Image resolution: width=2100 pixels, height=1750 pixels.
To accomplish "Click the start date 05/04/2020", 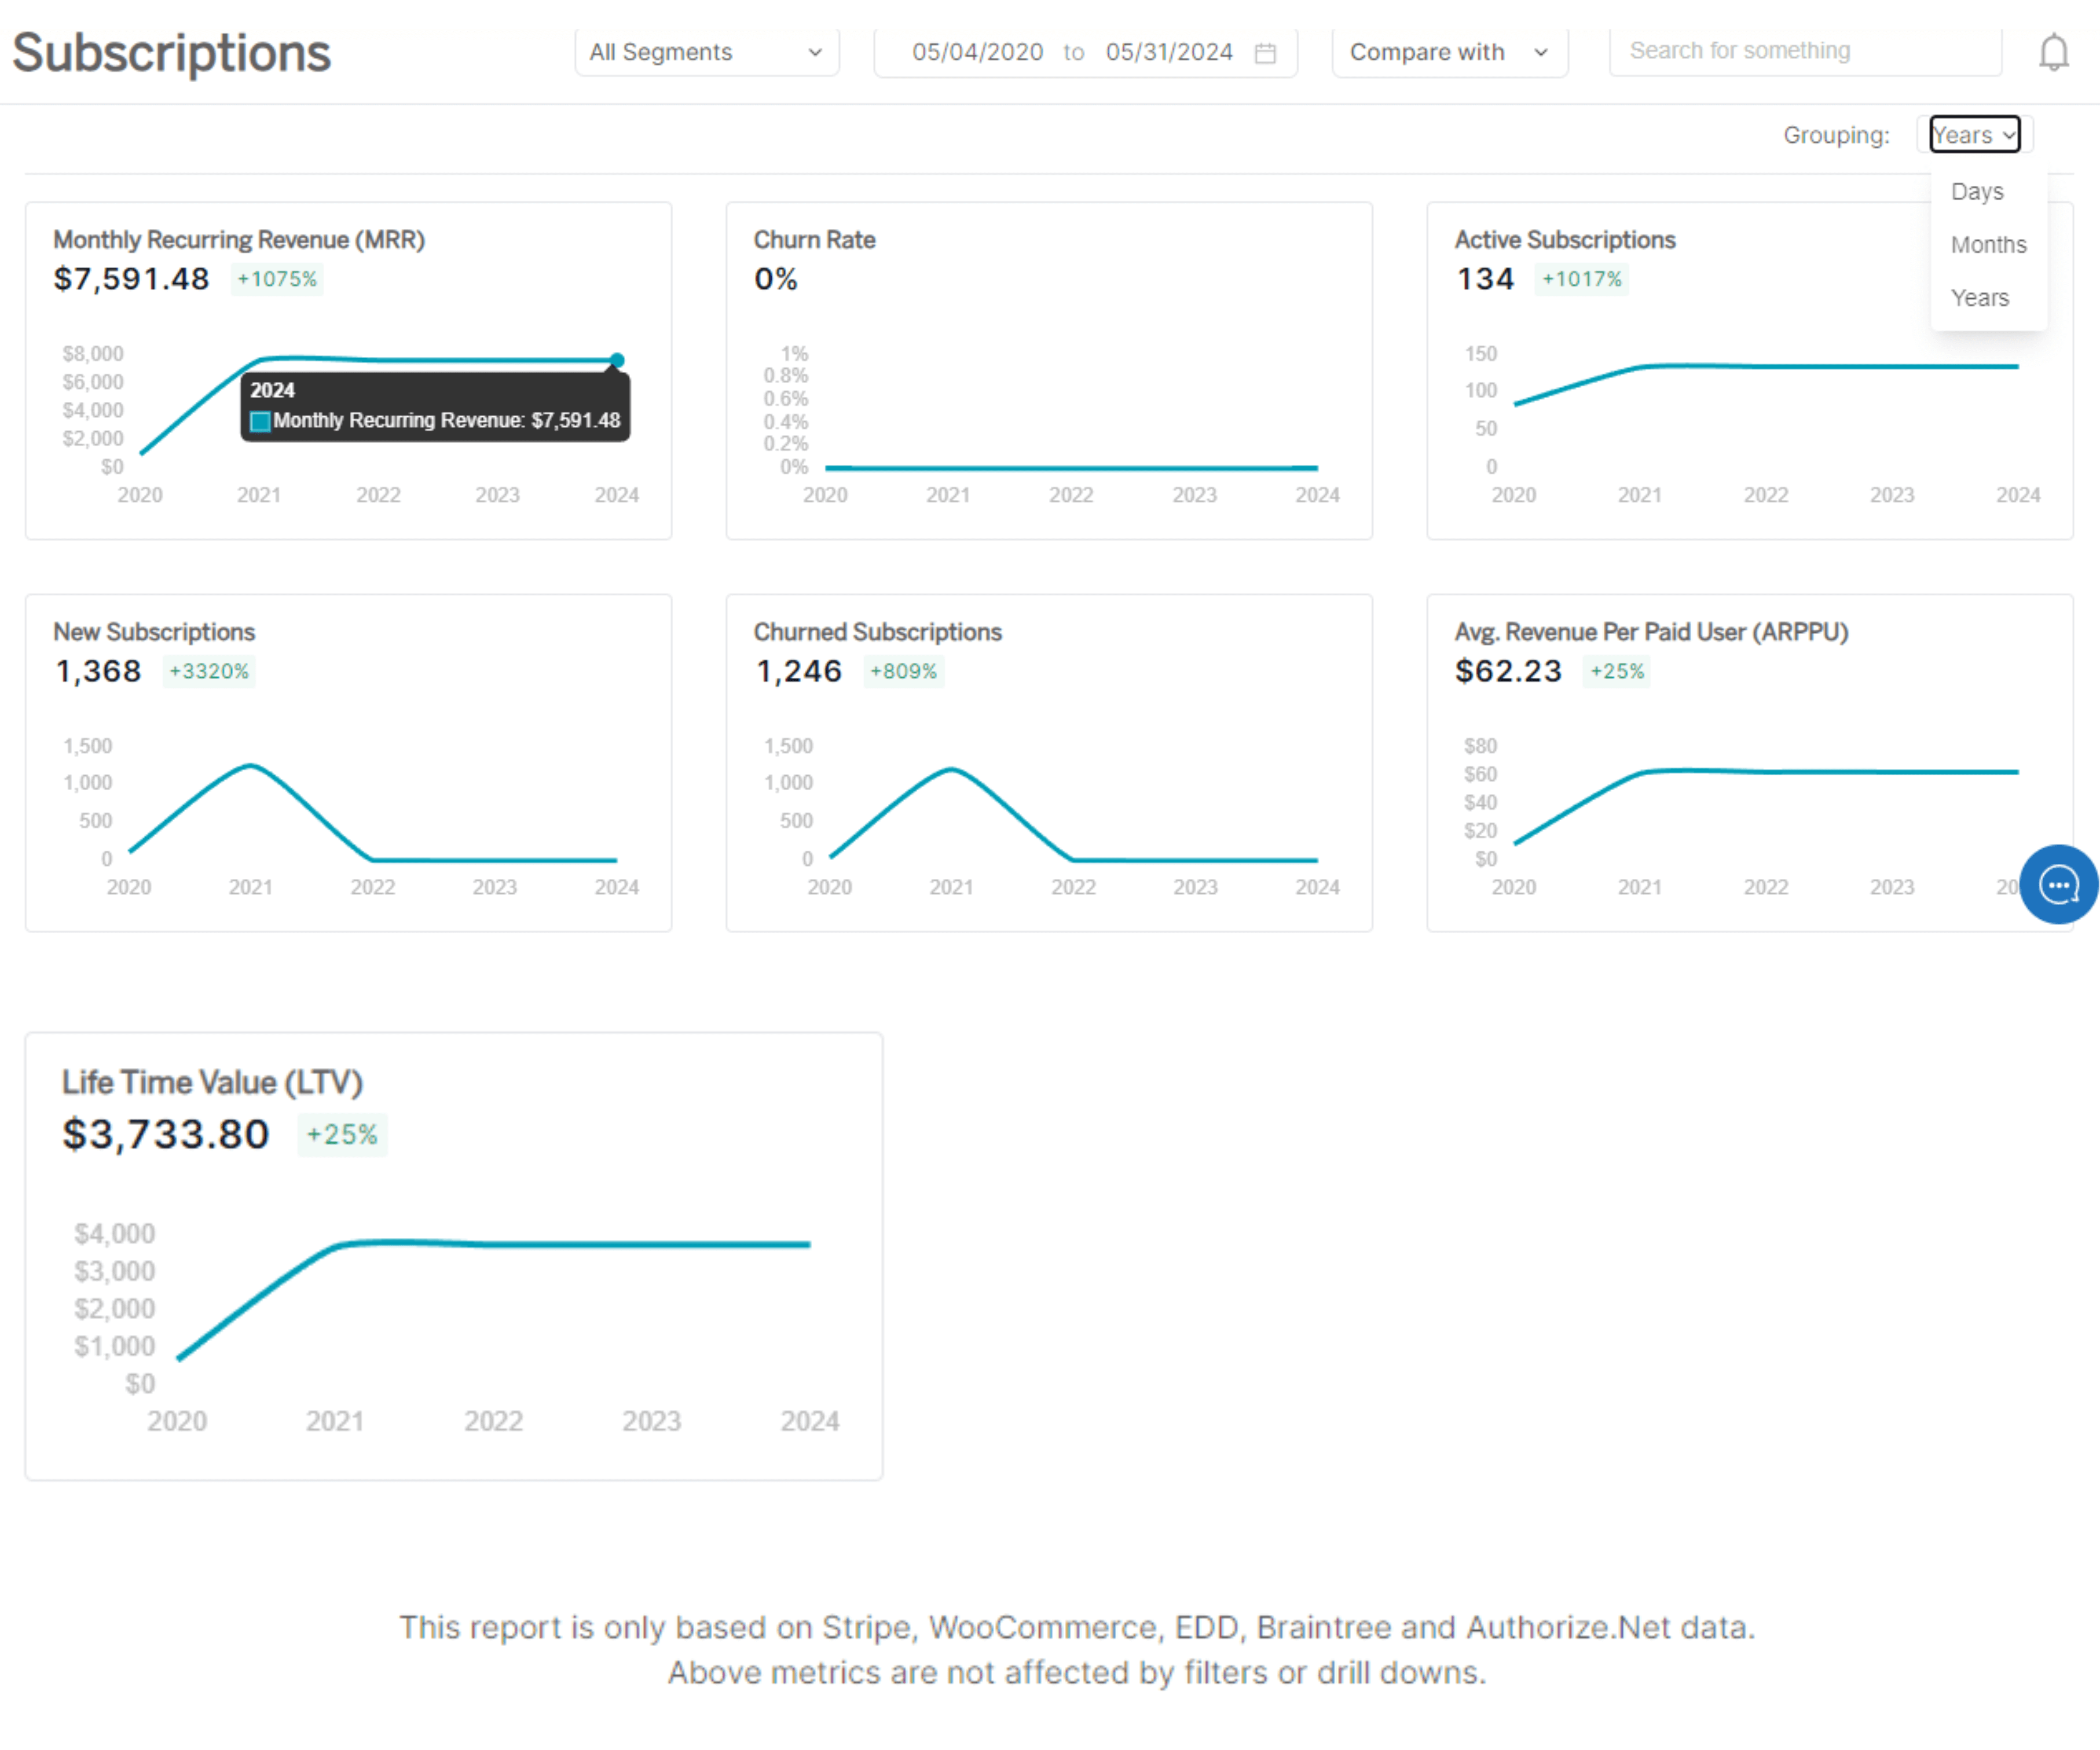I will point(977,52).
